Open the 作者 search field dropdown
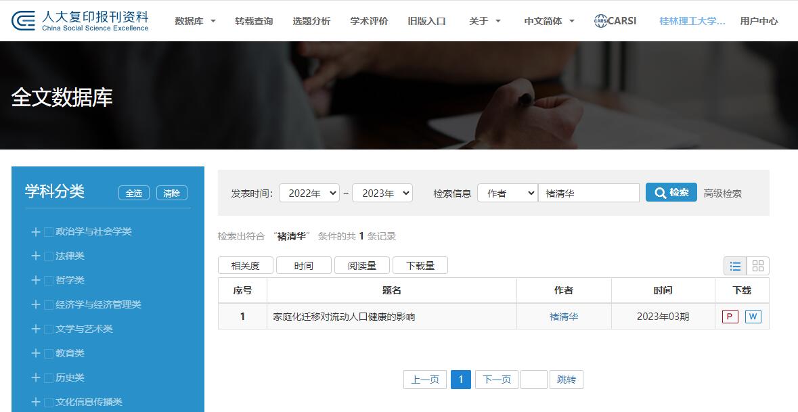 (x=507, y=193)
